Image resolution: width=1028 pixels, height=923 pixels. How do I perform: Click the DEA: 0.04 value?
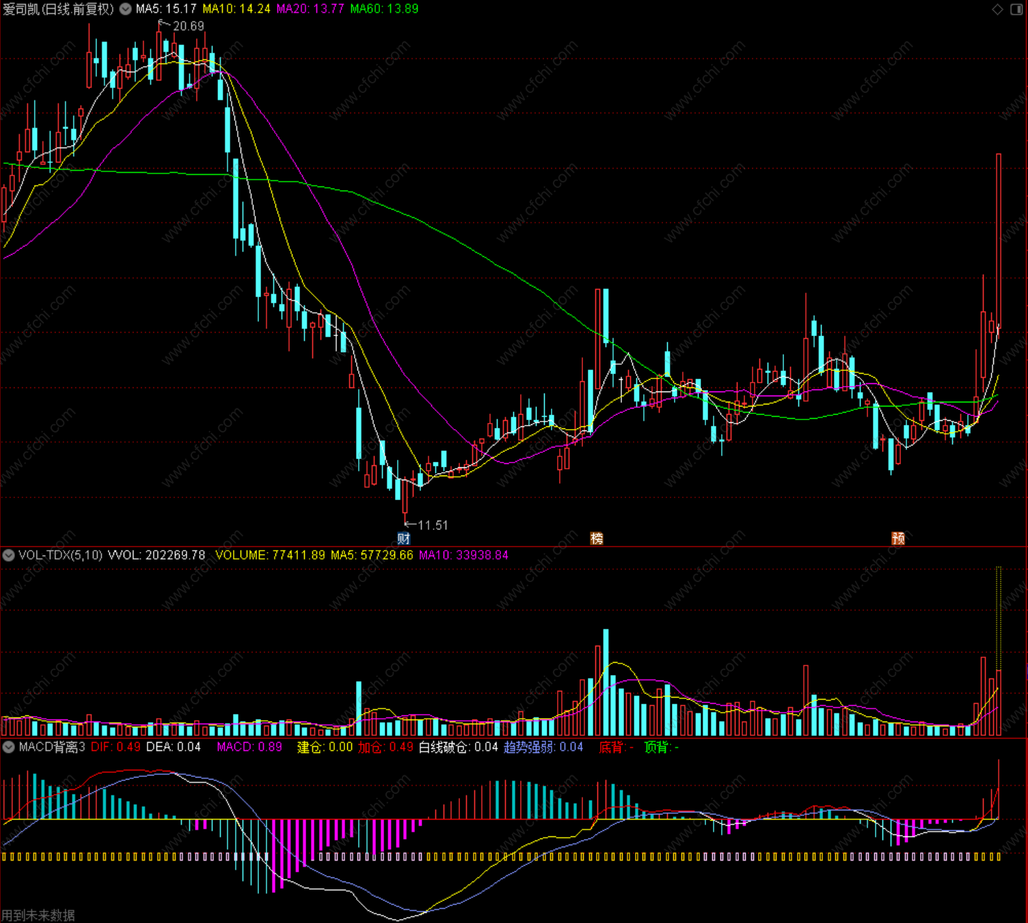[174, 747]
